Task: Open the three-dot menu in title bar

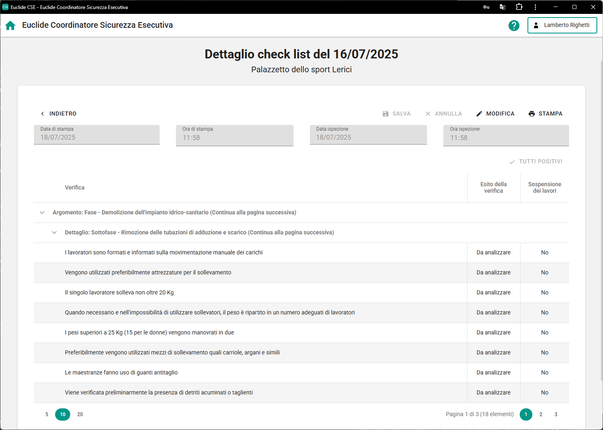Action: click(535, 7)
